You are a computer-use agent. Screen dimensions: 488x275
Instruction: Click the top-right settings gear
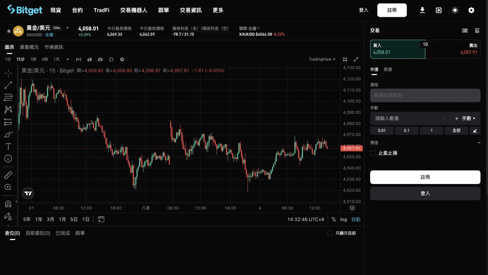click(471, 10)
